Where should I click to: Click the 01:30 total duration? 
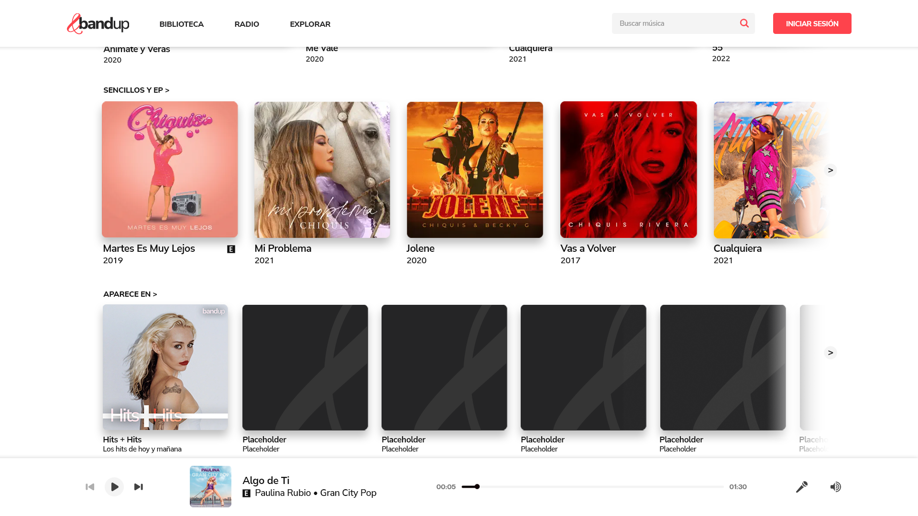point(738,487)
